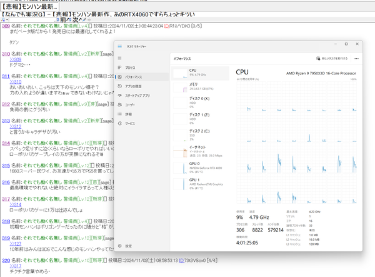Click post number 314 link
Viewport: 375px width, 277px height.
(x=6, y=143)
